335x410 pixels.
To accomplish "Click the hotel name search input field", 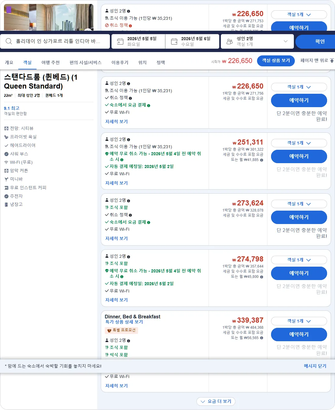I will [55, 41].
